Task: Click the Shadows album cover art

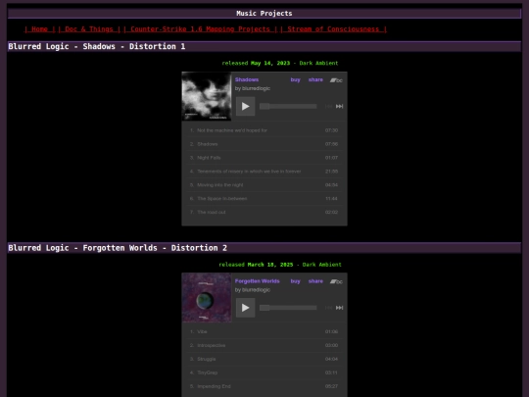Action: [207, 96]
